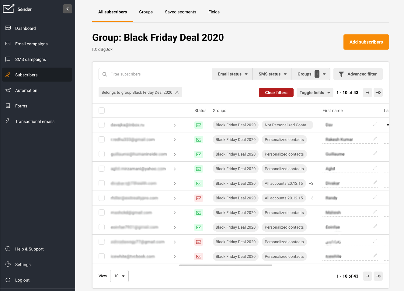404x291 pixels.
Task: Check the last subscriber row checkbox
Action: tap(102, 256)
